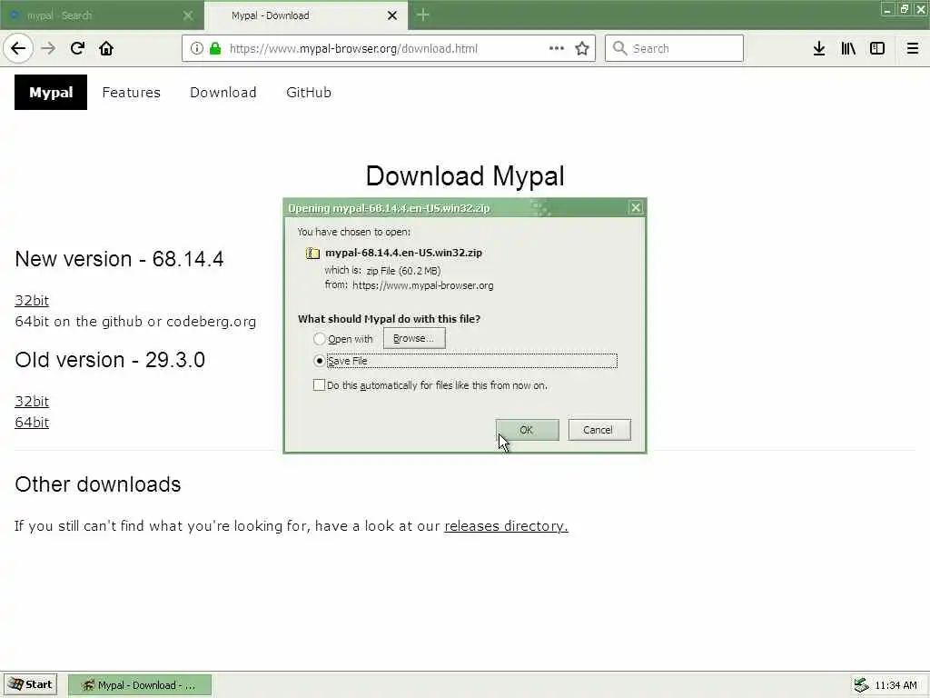Click the magnifier icon in Search box

pyautogui.click(x=619, y=48)
